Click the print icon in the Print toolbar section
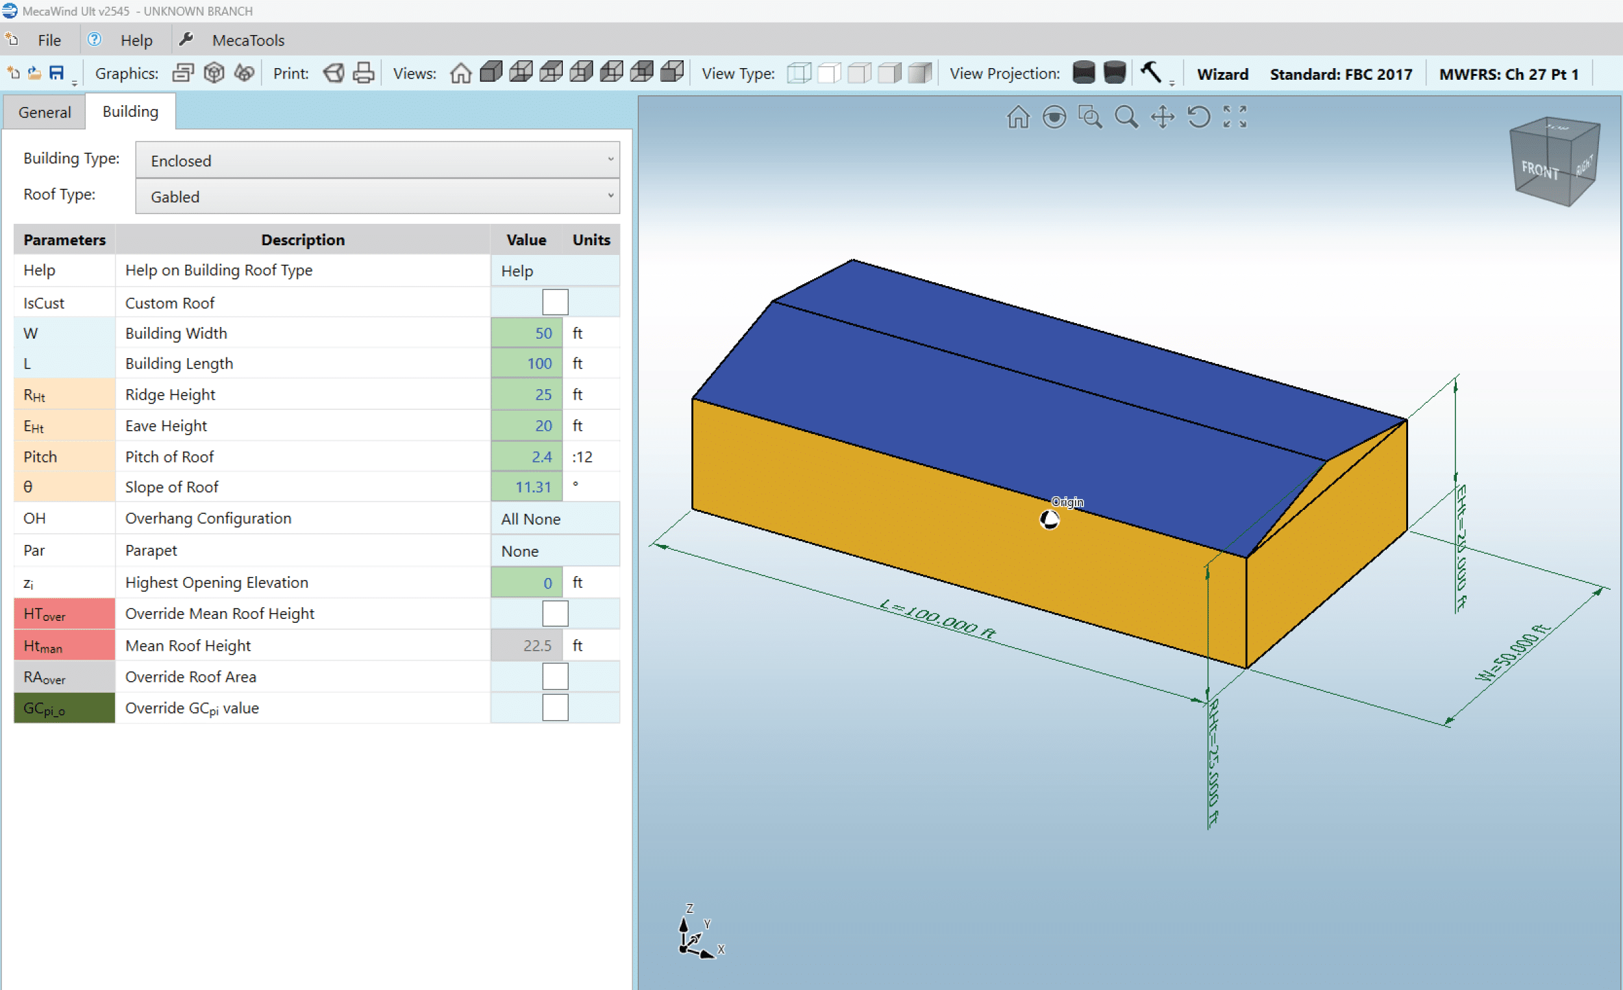 pyautogui.click(x=363, y=73)
